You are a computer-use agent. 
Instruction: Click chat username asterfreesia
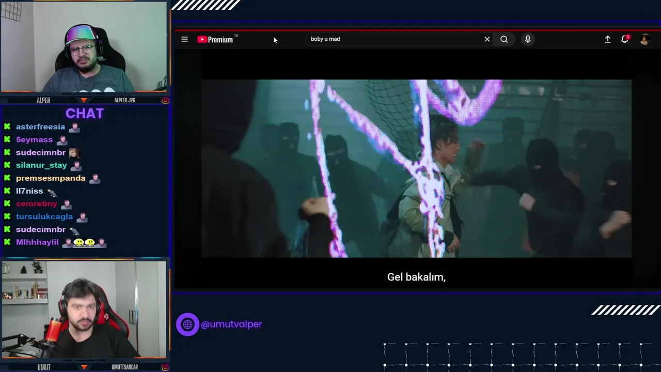coord(40,127)
